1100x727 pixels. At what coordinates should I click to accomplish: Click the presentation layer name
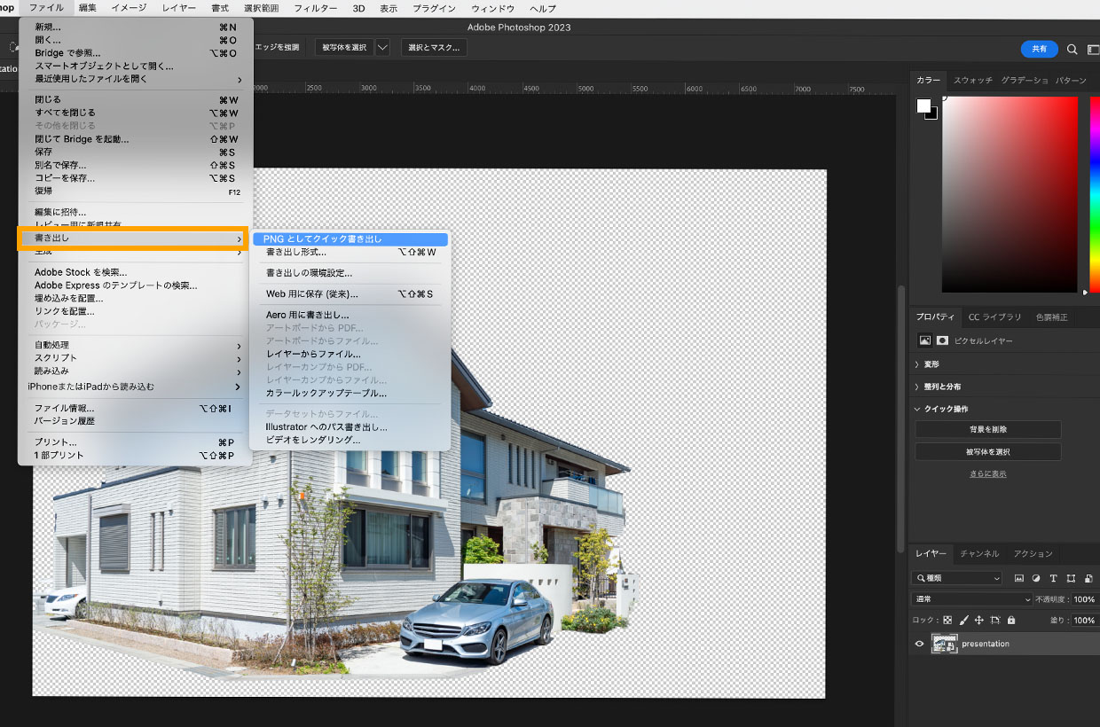point(986,644)
